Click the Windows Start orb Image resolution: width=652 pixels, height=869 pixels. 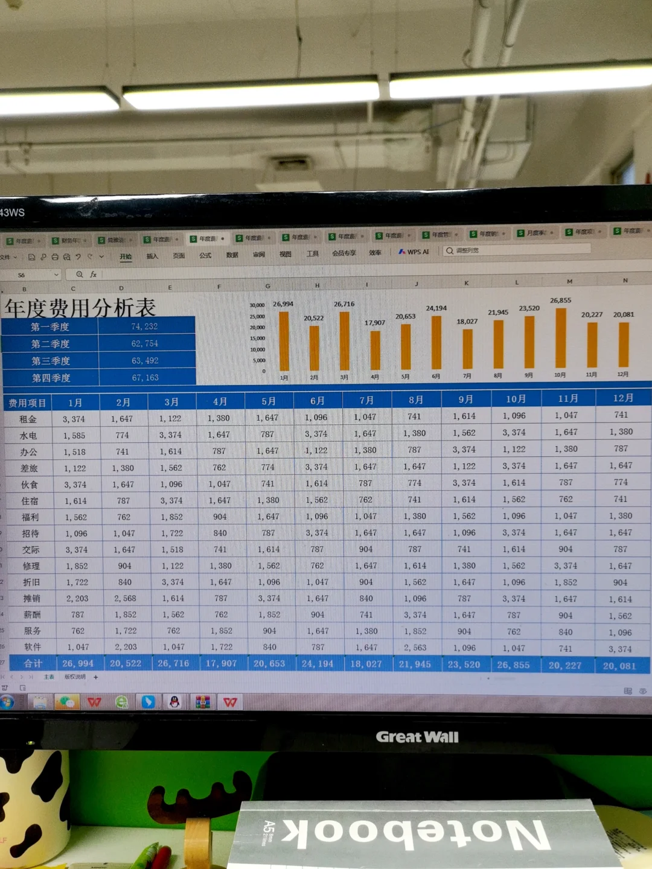pos(7,702)
